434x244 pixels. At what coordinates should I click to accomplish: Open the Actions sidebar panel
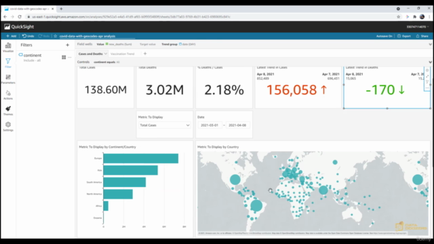point(8,95)
